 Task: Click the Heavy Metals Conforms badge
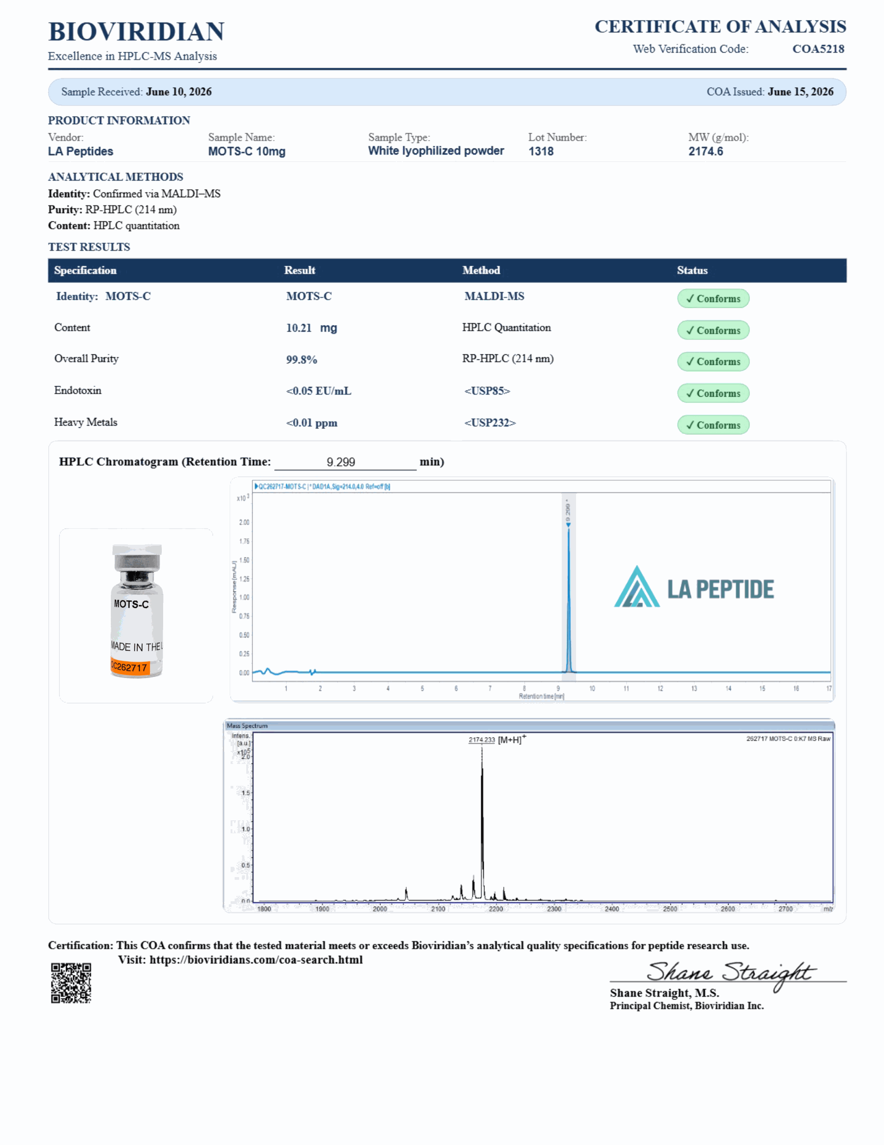[x=713, y=424]
